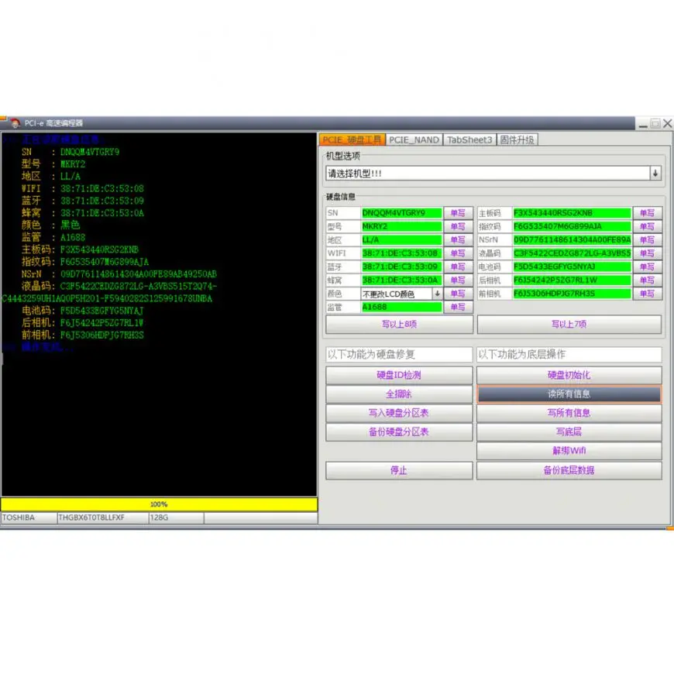Viewport: 674px width, 674px height.
Task: Click 单写 button for 地区 row
Action: pyautogui.click(x=458, y=240)
